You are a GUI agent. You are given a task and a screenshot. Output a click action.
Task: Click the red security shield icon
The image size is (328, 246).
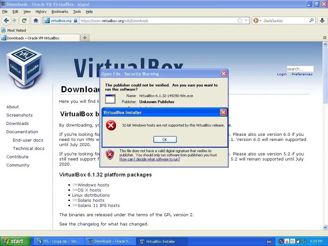tap(110, 155)
